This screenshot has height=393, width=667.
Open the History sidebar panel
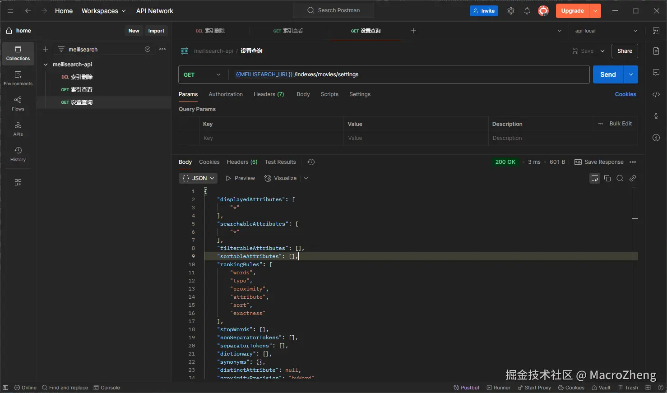(x=18, y=154)
